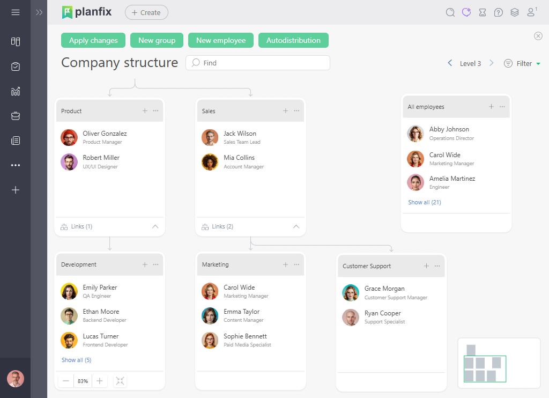Open the reports chart sidebar icon
The height and width of the screenshot is (398, 549).
click(x=16, y=91)
